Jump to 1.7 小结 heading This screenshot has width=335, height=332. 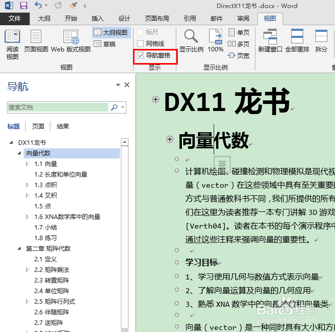click(x=45, y=228)
